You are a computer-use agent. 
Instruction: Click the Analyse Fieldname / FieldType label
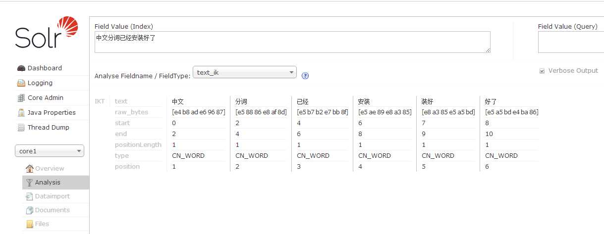tap(142, 76)
